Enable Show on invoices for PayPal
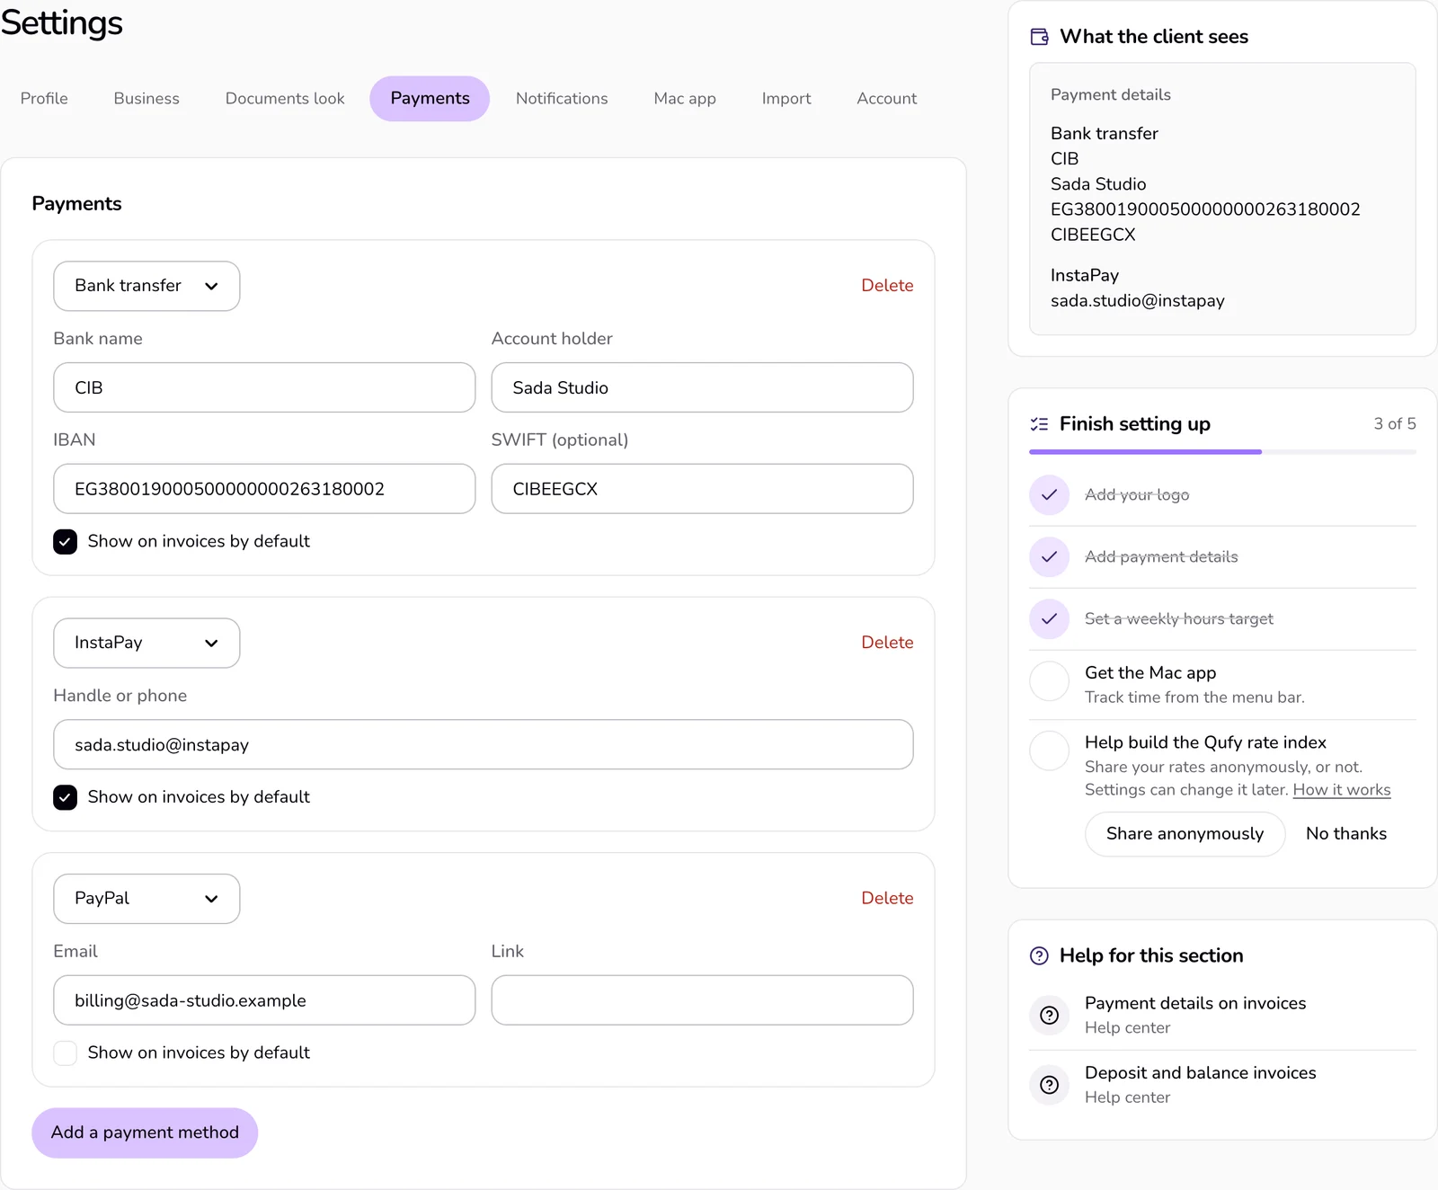The image size is (1438, 1190). (65, 1053)
